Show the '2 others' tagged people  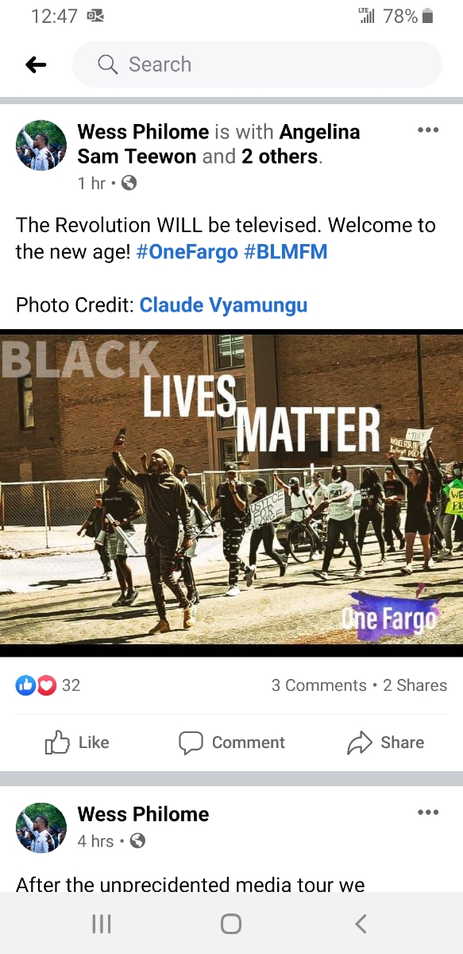pos(280,157)
